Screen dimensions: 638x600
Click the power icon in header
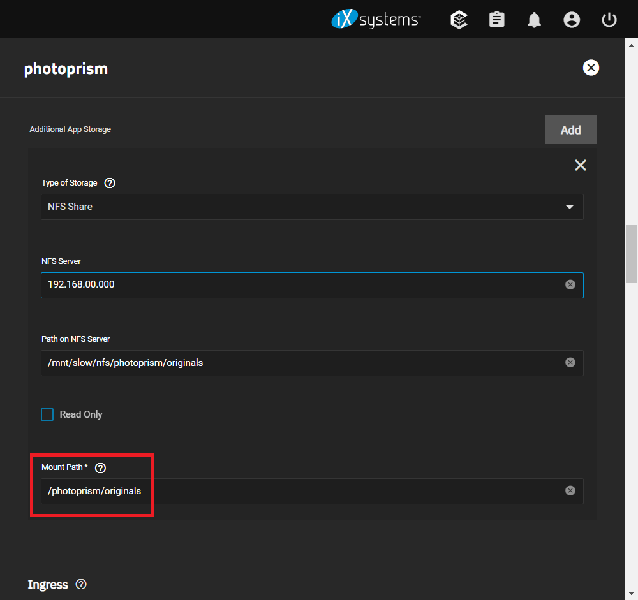coord(609,20)
